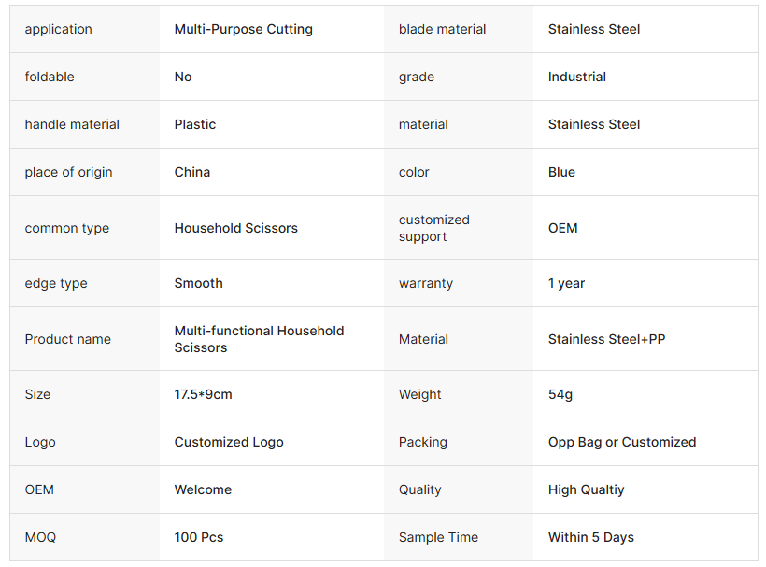This screenshot has width=766, height=567.
Task: Click the 'foldable' attribute label
Action: click(50, 77)
